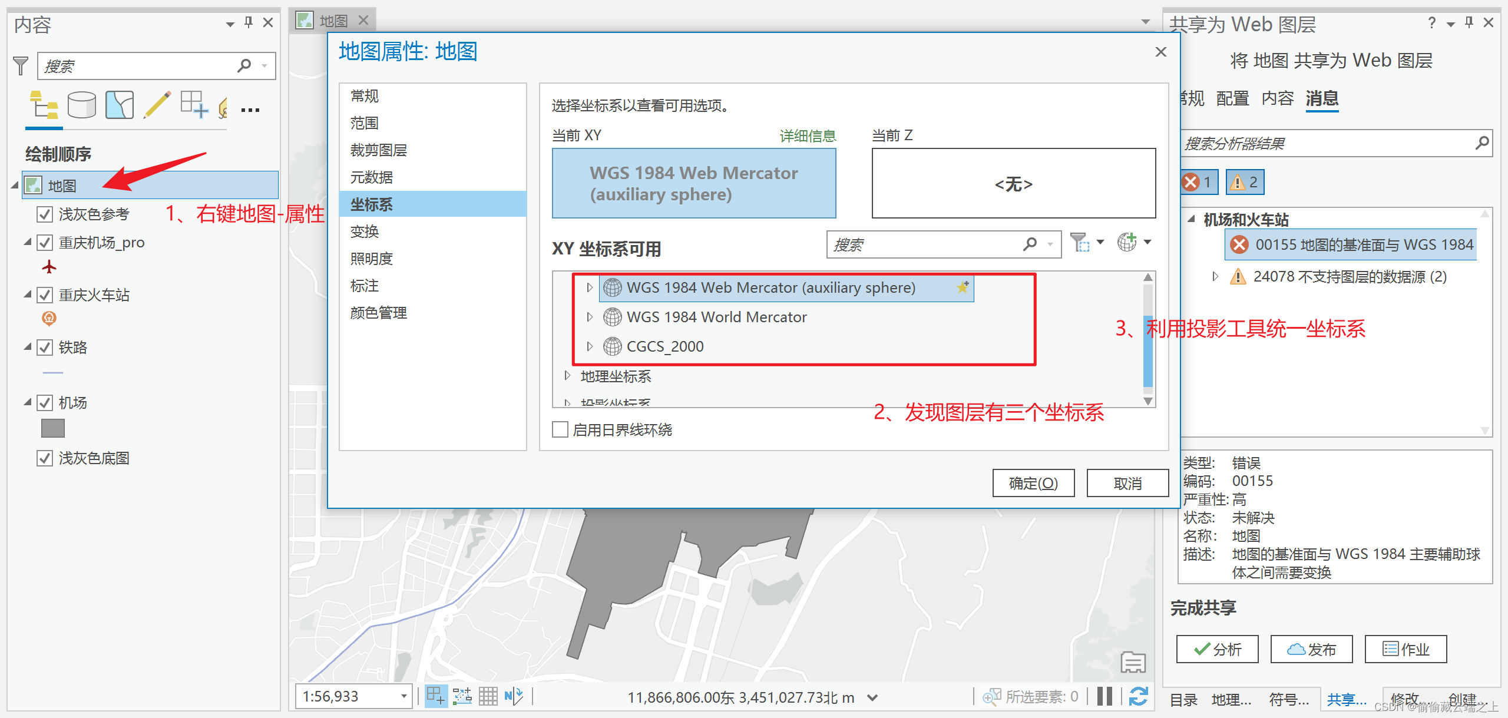Click List By Editing pencil icon
Viewport: 1508px width, 718px height.
[x=157, y=106]
